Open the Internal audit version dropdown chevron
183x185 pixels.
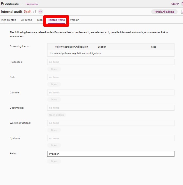tap(41, 12)
